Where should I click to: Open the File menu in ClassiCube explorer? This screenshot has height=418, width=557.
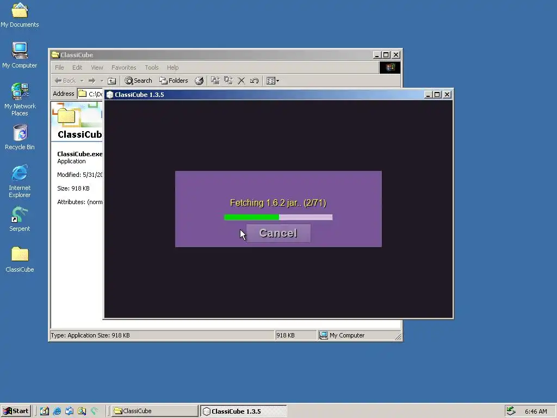tap(59, 67)
